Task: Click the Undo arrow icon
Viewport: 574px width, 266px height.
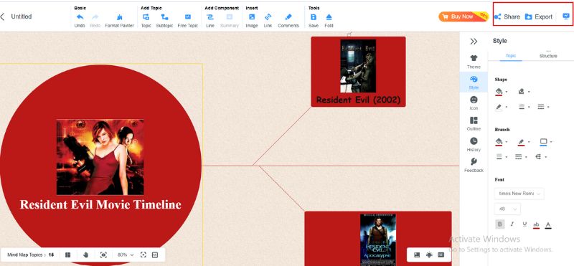Action: 80,17
